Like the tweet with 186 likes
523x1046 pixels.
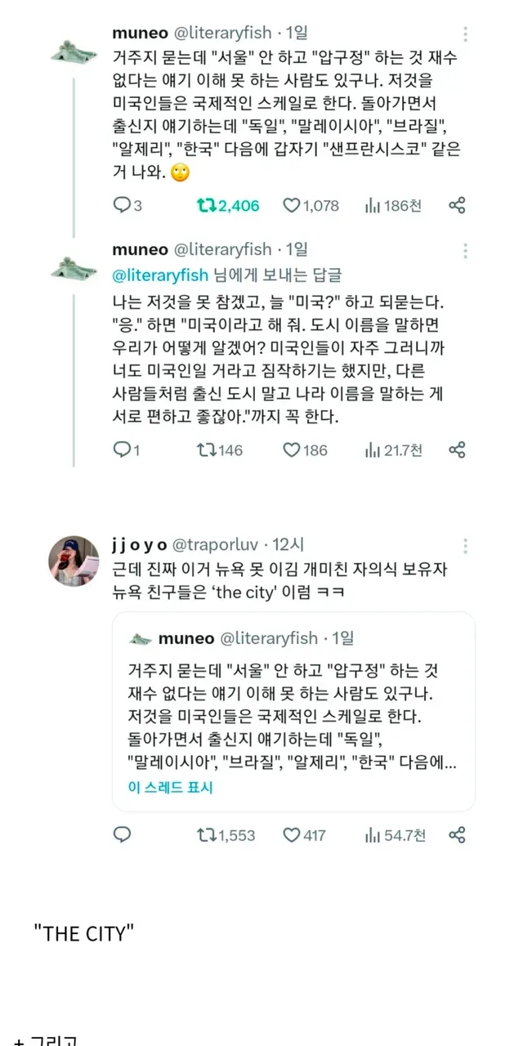pos(292,449)
